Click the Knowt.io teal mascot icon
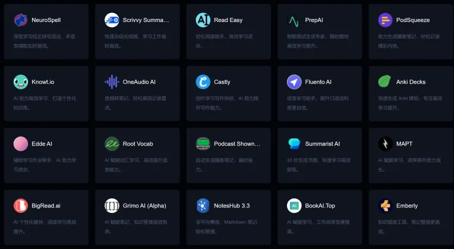 click(x=21, y=82)
